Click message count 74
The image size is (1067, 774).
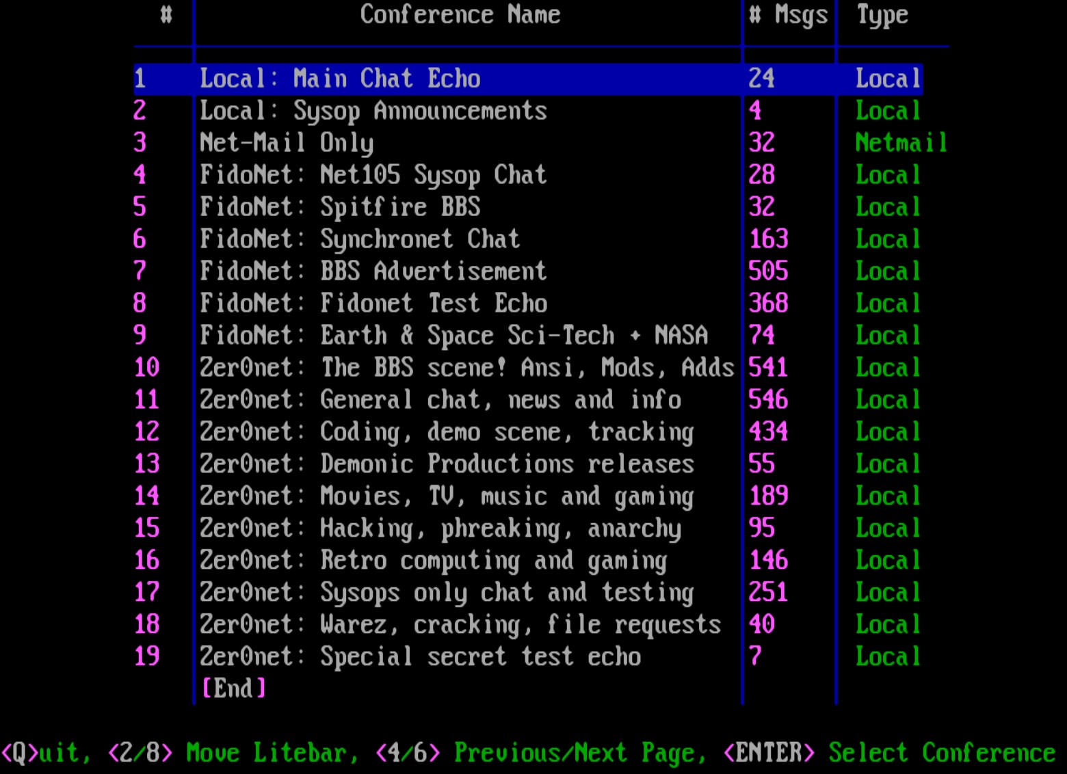pos(761,336)
